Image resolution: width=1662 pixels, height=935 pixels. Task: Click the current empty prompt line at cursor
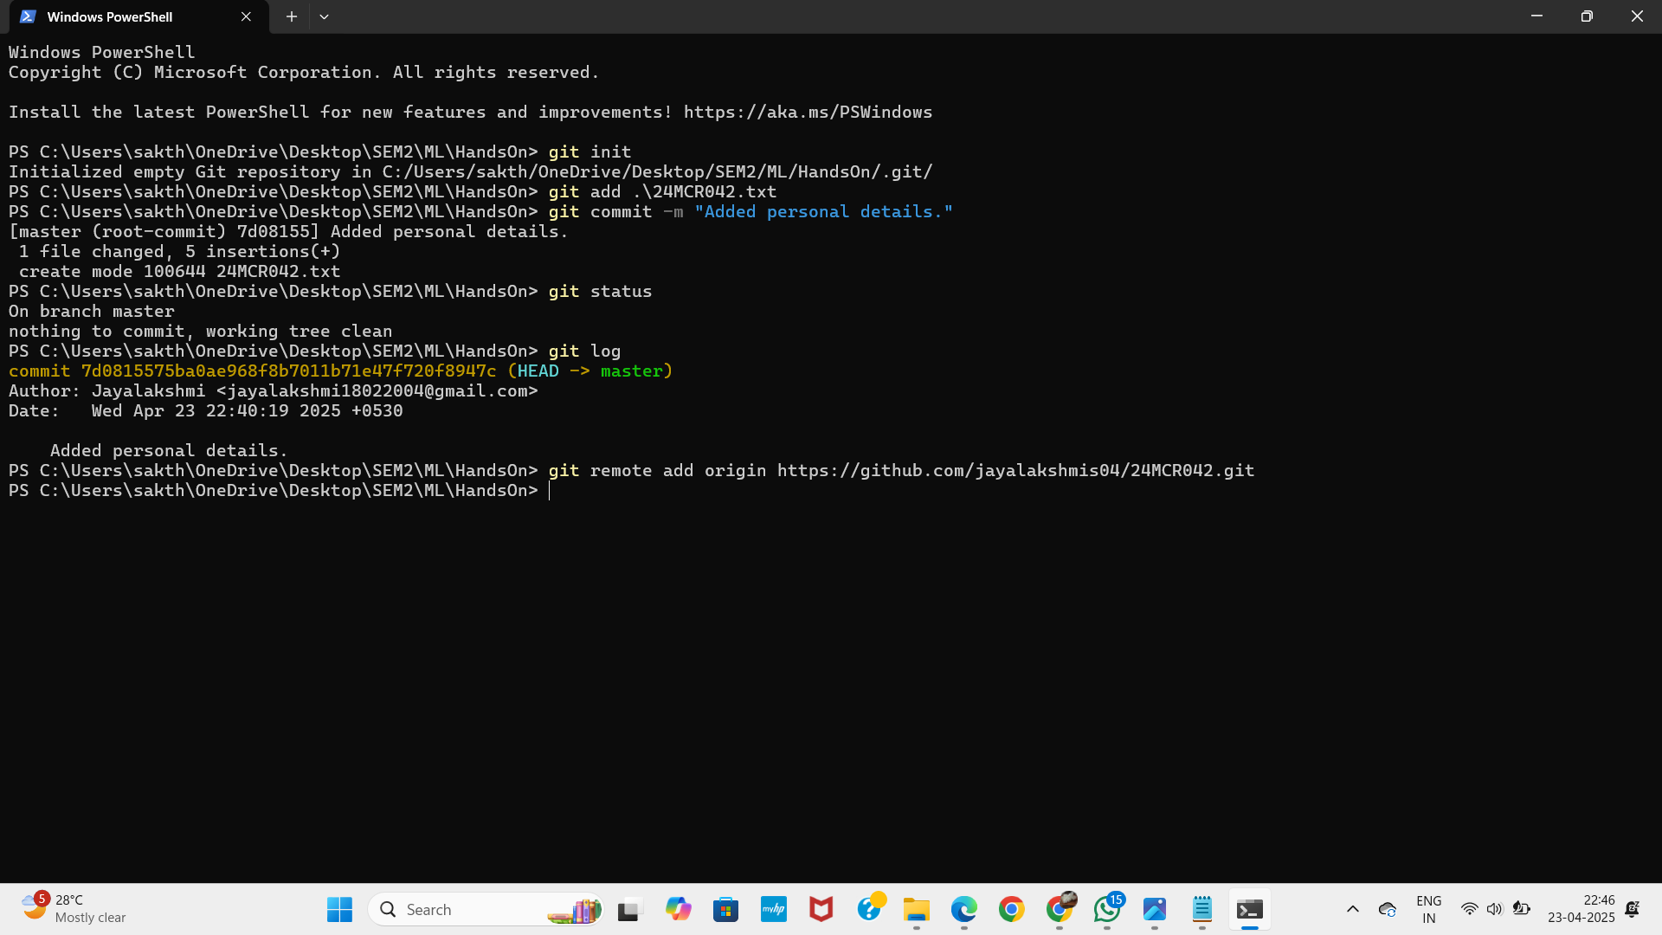549,491
